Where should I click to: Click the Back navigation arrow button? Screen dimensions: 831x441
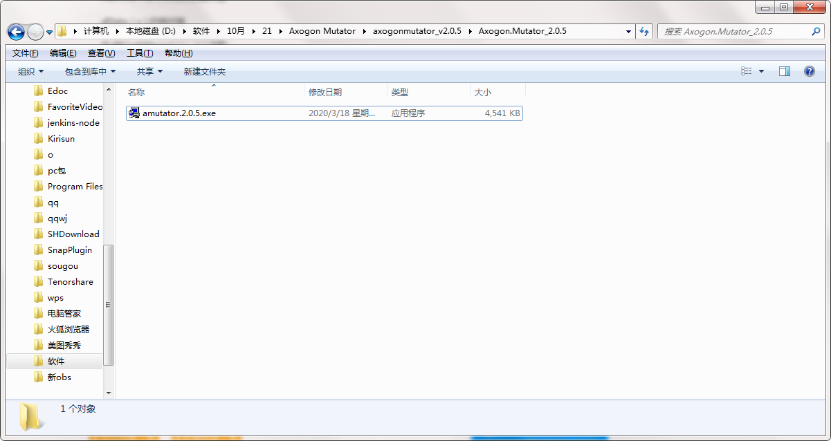tap(16, 32)
